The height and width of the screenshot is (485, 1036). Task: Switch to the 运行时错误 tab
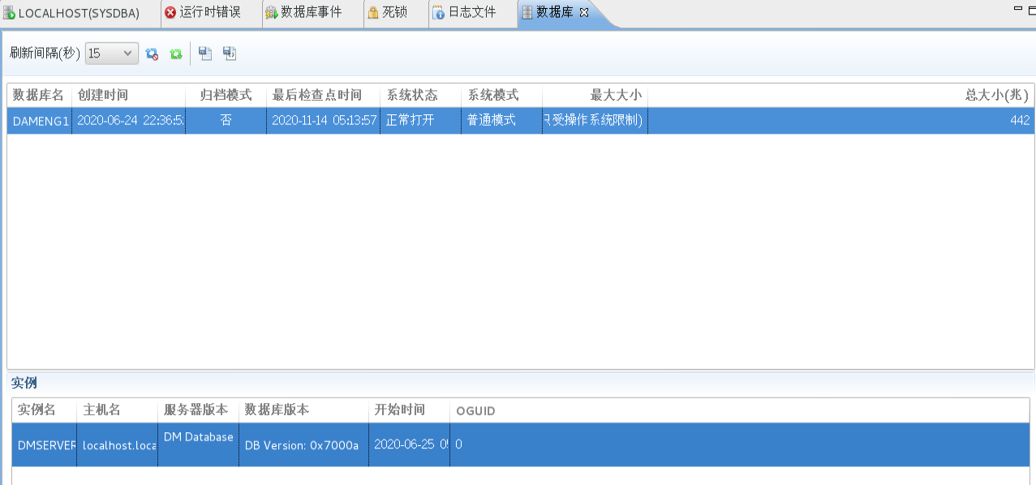coord(203,13)
